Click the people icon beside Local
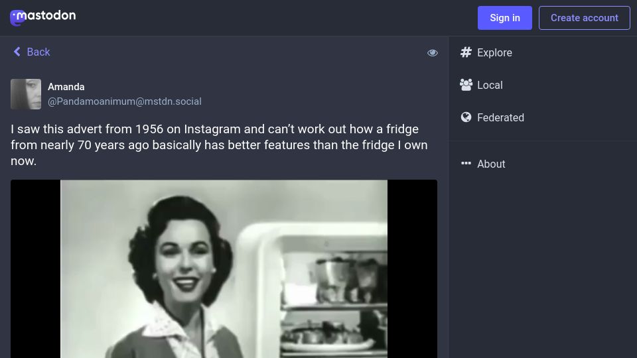Image resolution: width=637 pixels, height=358 pixels. pos(466,84)
